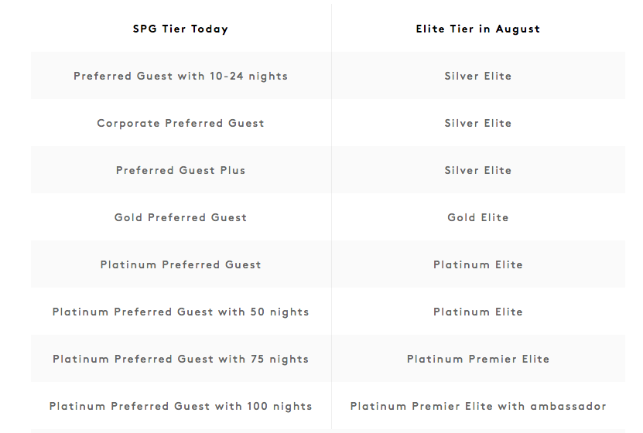This screenshot has height=433, width=643.
Task: Select the Platinum Premier Elite cell
Action: [x=478, y=359]
